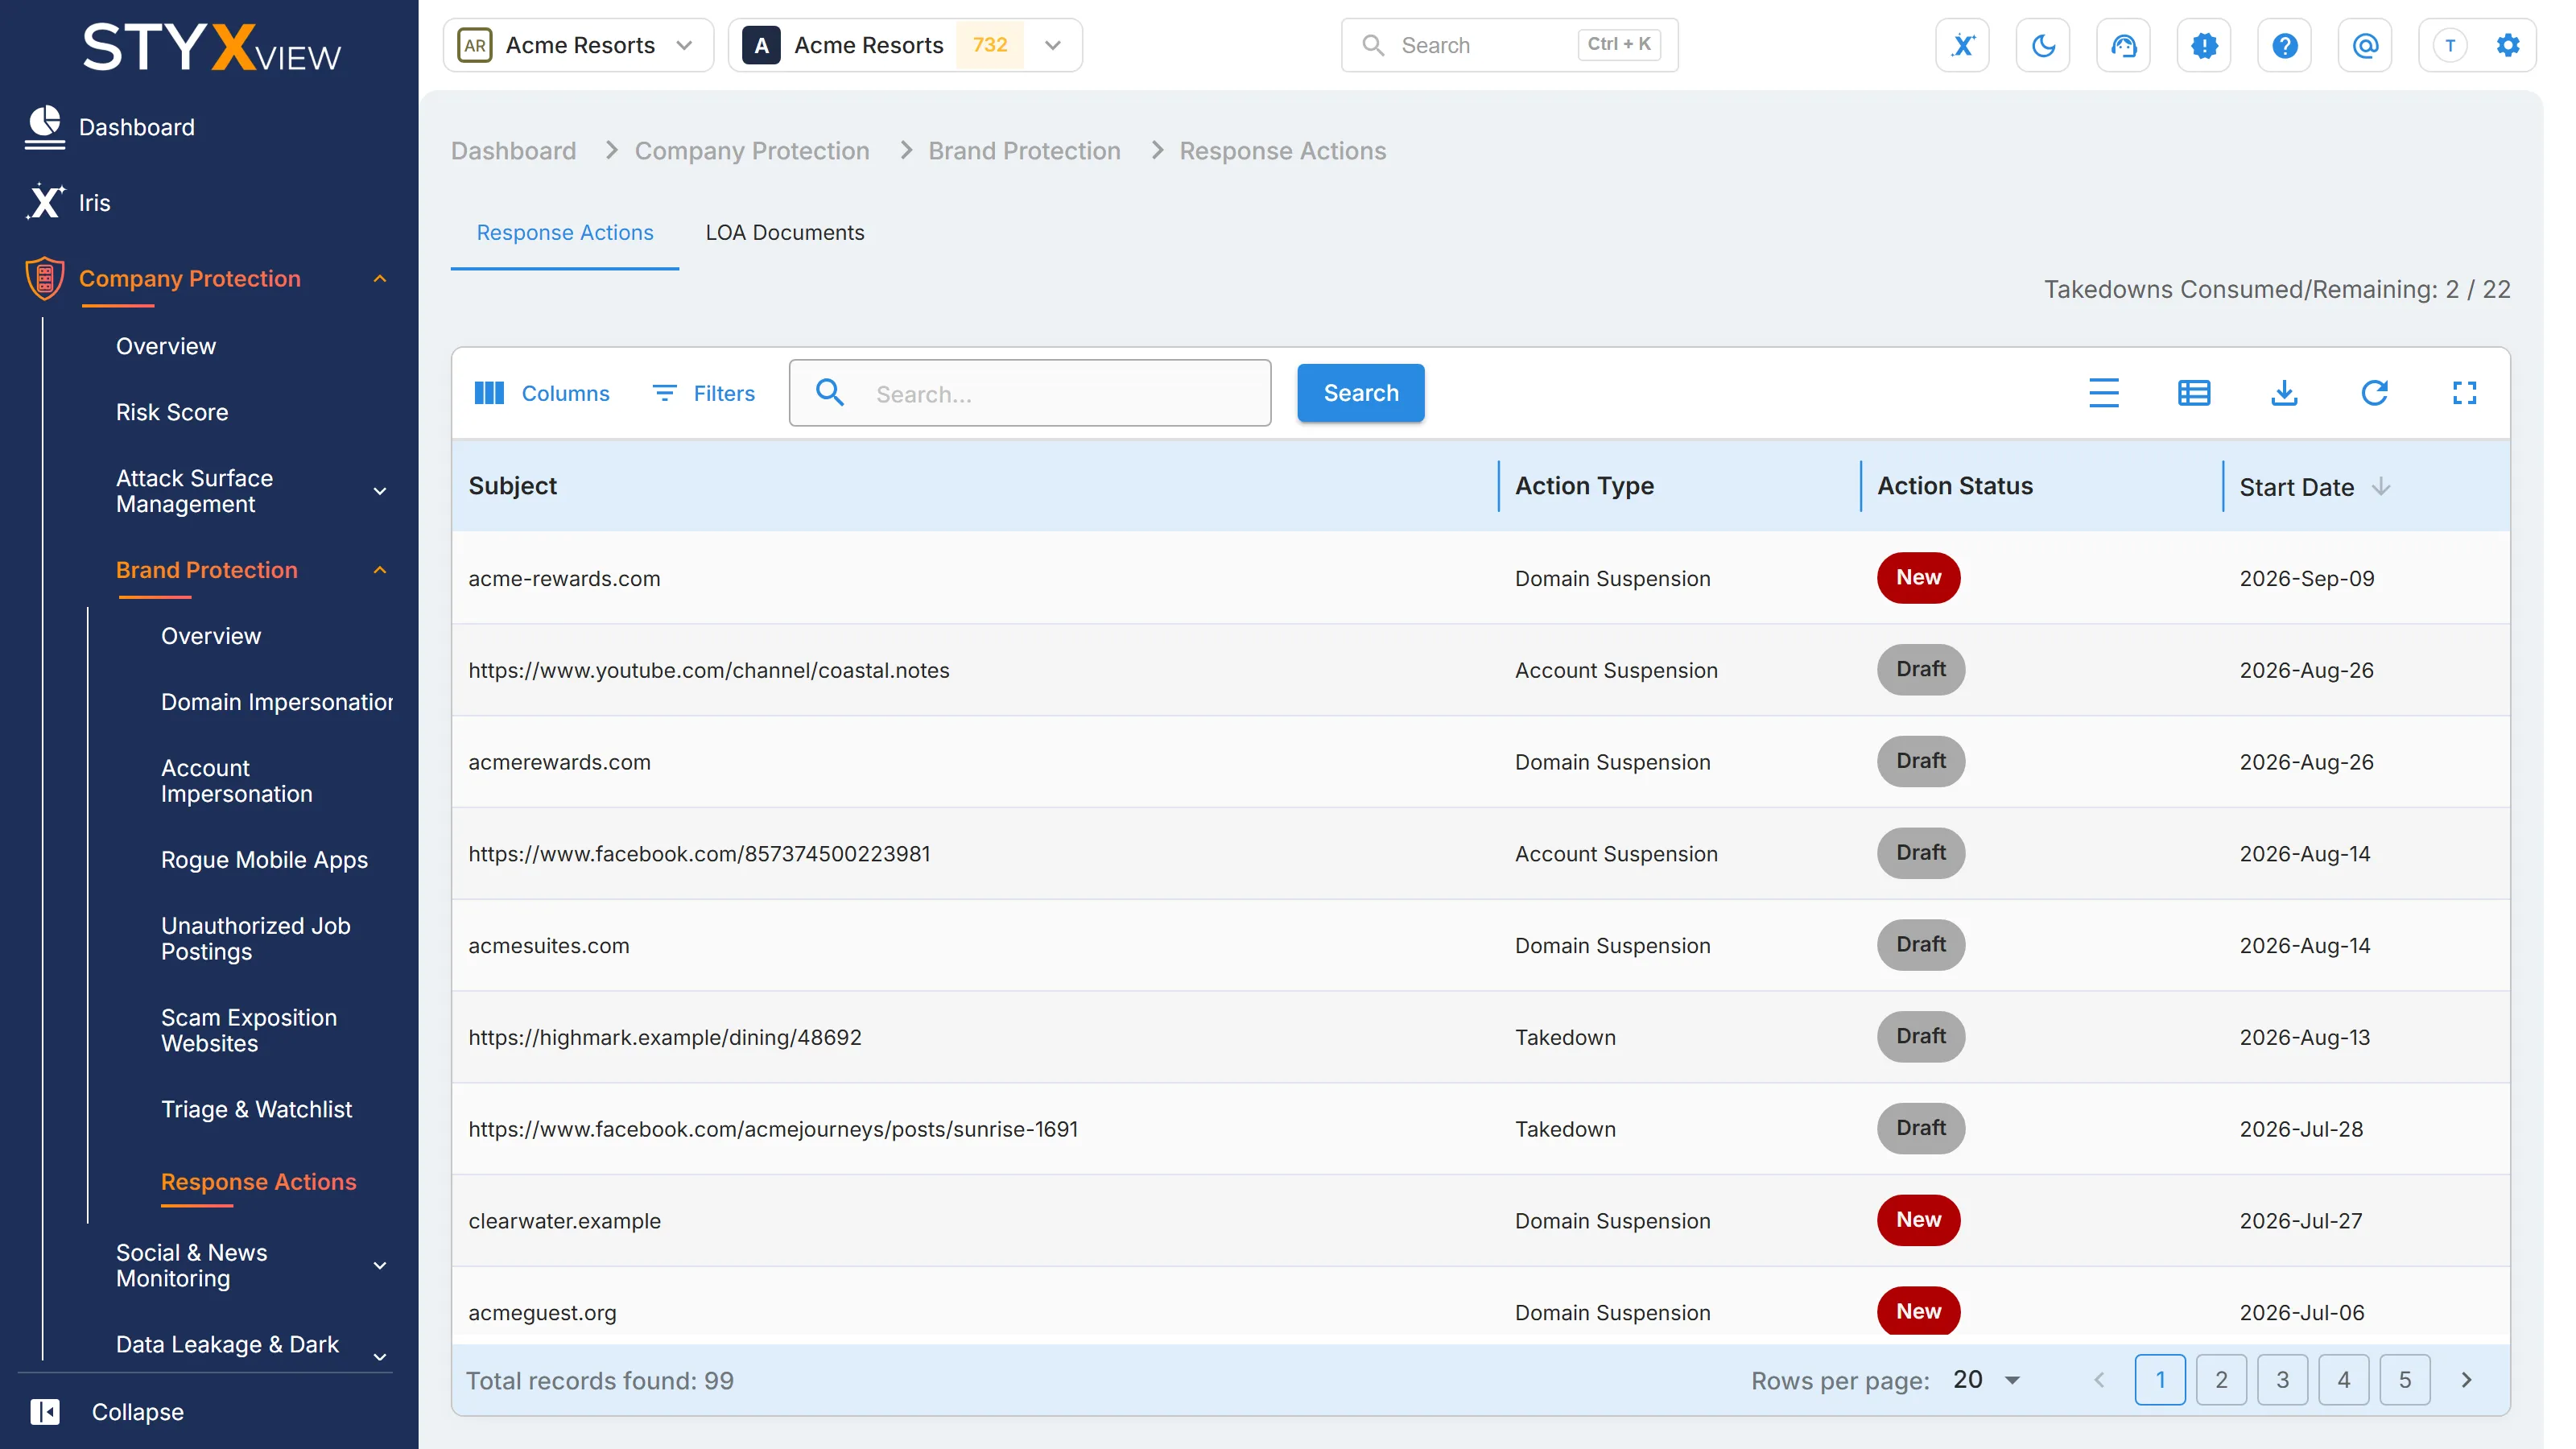
Task: Open the Acme Resorts 732 asset dropdown
Action: [x=905, y=45]
